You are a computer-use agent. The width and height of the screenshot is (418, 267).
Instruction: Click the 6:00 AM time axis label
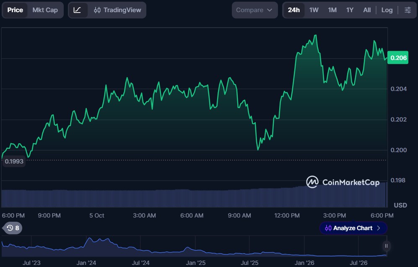coord(192,215)
